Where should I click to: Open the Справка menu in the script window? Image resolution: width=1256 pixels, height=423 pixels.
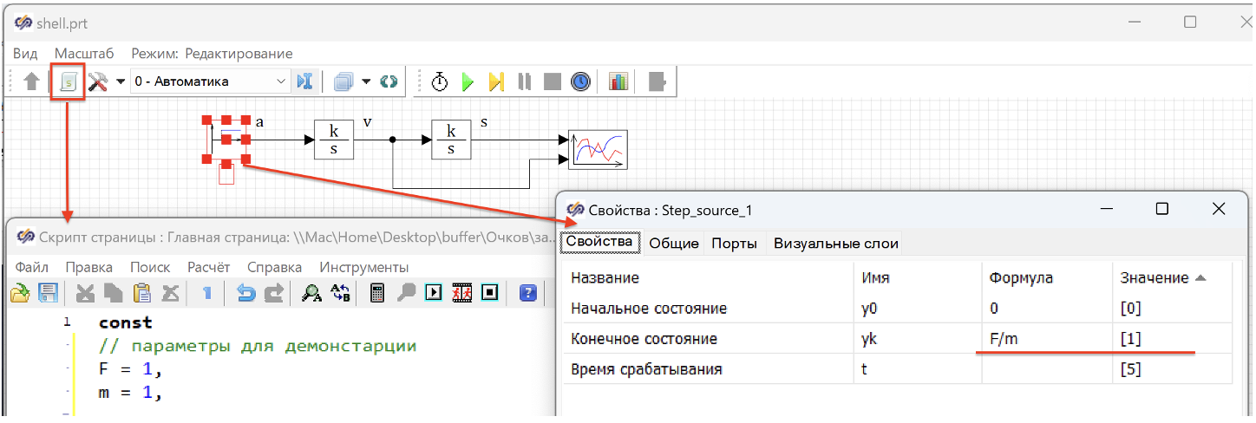click(x=274, y=267)
